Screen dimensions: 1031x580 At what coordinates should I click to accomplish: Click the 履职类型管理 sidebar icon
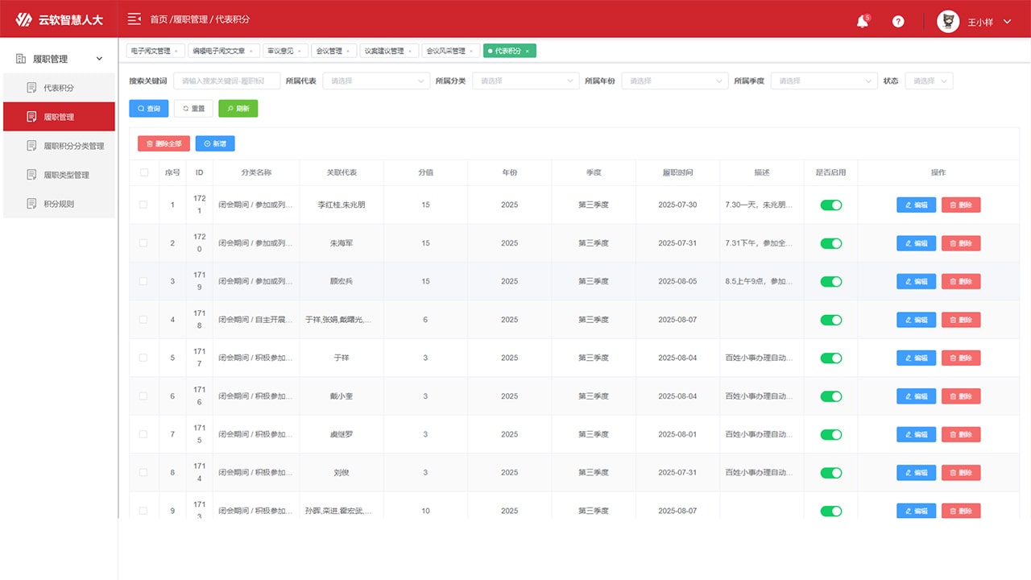32,175
